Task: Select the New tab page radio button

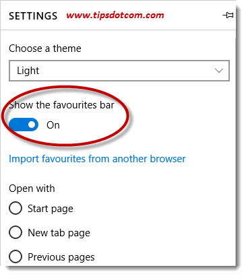Action: (16, 232)
